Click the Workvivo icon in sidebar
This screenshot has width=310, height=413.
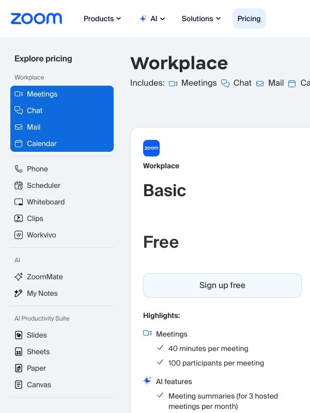coord(19,235)
